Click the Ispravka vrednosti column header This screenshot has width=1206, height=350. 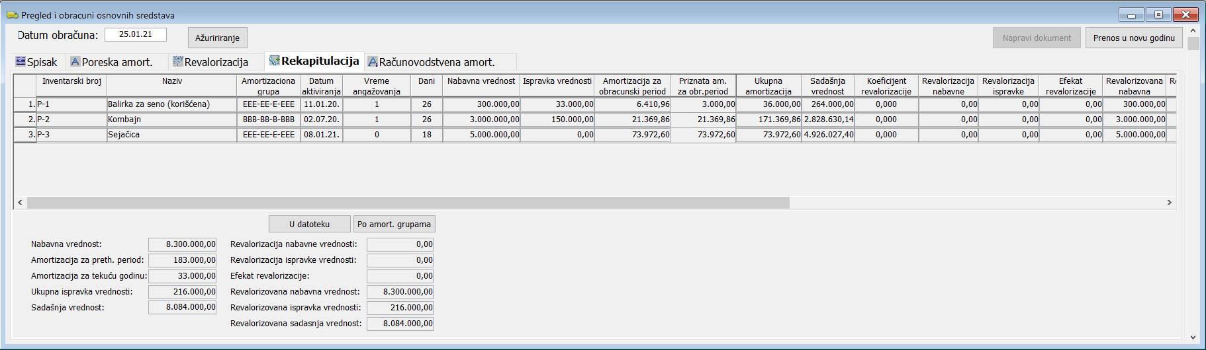[x=557, y=86]
